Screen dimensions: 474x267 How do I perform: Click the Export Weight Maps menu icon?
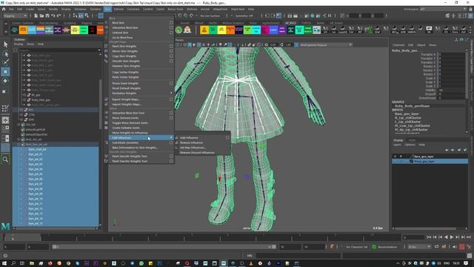[x=106, y=99]
